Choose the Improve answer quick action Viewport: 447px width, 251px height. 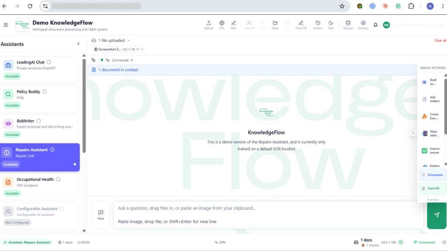[431, 150]
